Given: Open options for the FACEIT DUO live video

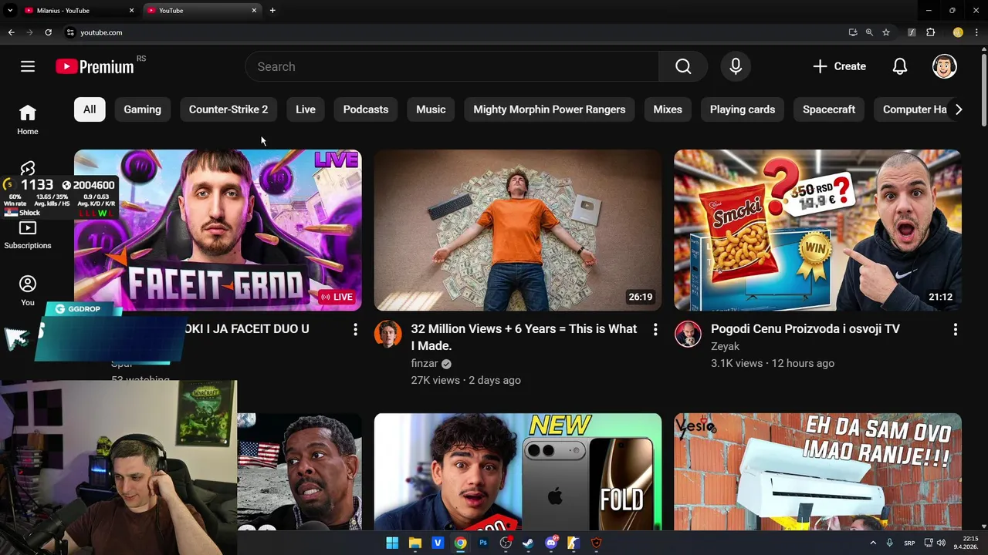Looking at the screenshot, I should click(355, 330).
